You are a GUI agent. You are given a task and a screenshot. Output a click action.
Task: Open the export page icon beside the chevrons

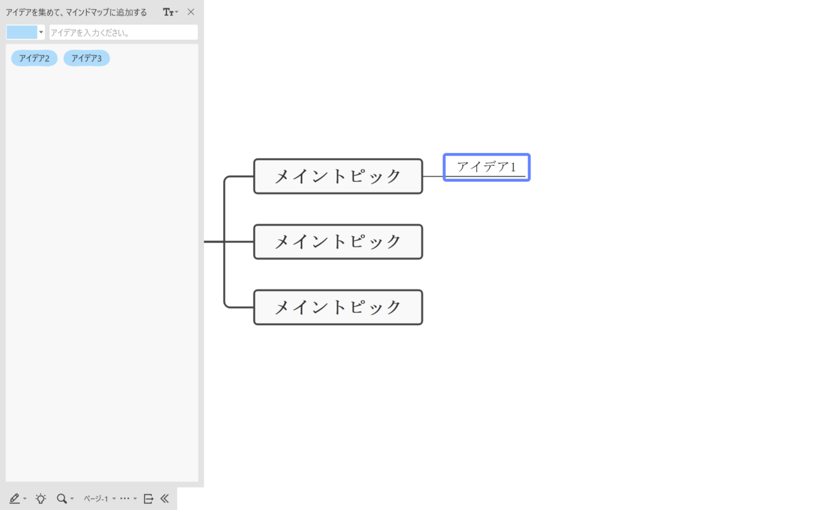(147, 499)
